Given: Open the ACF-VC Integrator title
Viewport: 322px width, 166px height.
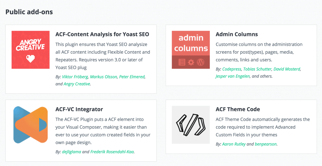Looking at the screenshot, I should coord(79,109).
